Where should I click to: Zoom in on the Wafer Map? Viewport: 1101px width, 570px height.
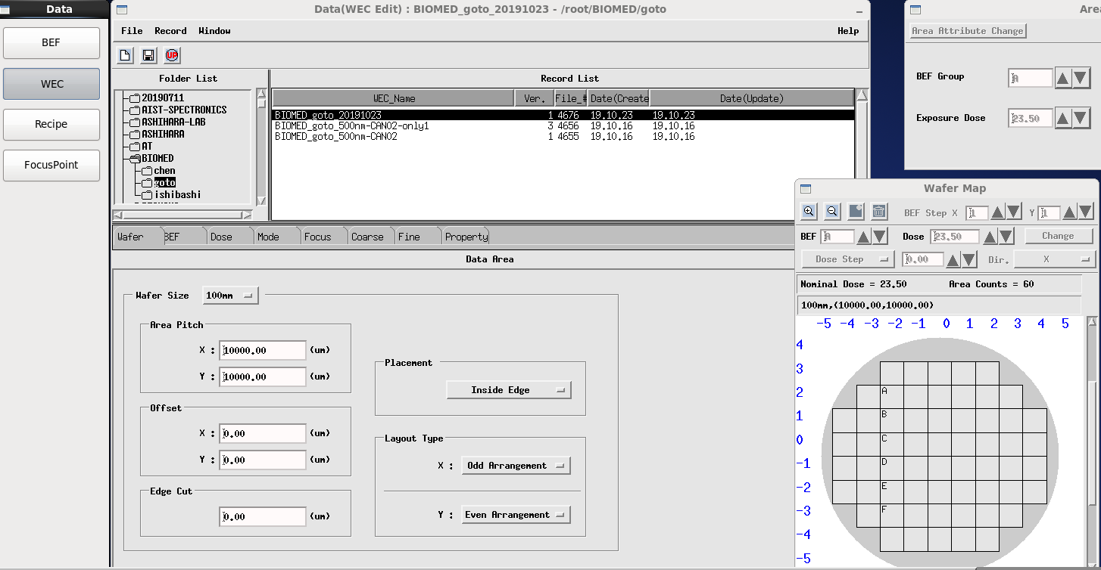tap(809, 212)
